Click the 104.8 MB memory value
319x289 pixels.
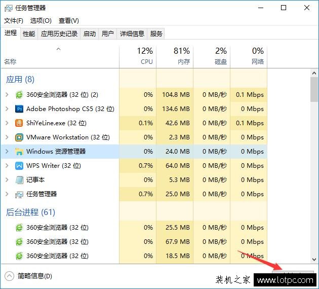click(x=176, y=95)
